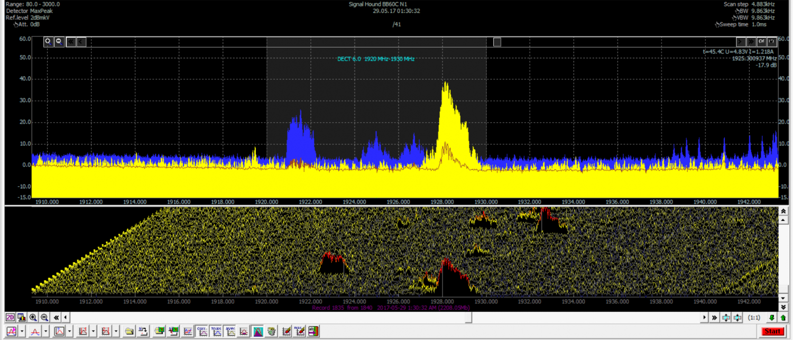Viewport: 793px width, 340px height.
Task: Click the (1:1) scale reset button
Action: pos(754,317)
